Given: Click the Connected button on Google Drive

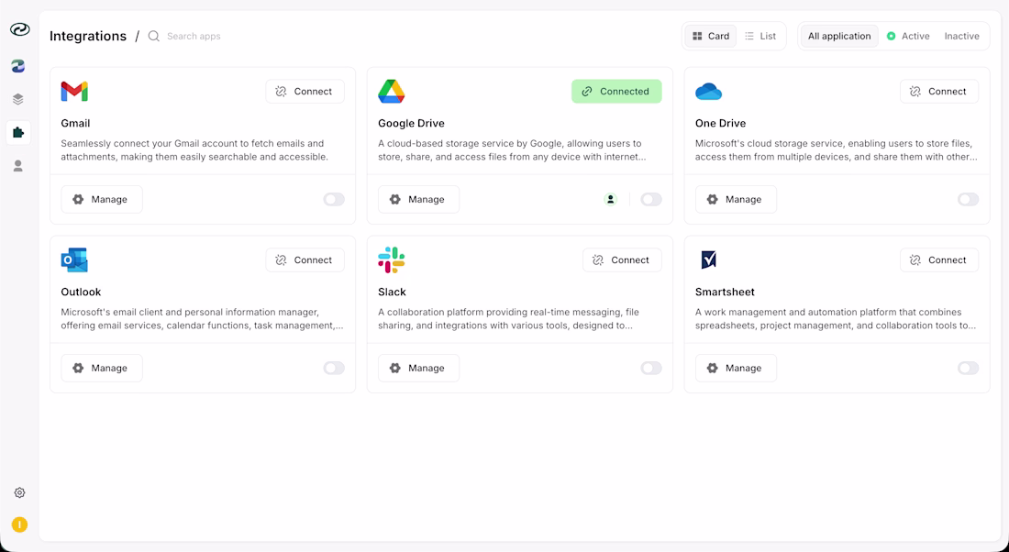Looking at the screenshot, I should point(616,92).
